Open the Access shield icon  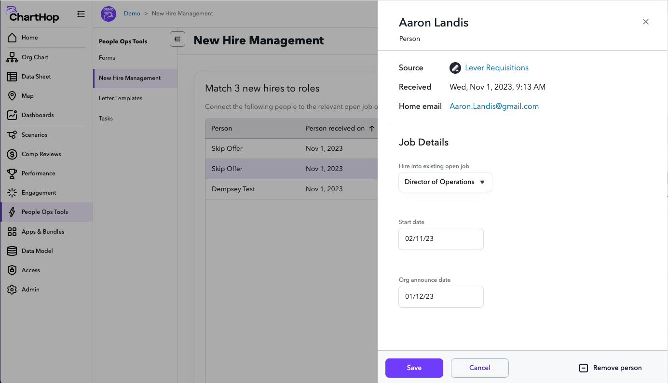[x=12, y=270]
